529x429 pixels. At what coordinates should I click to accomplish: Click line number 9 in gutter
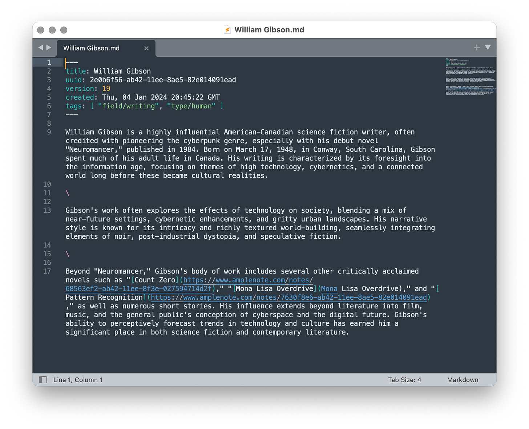(x=49, y=132)
